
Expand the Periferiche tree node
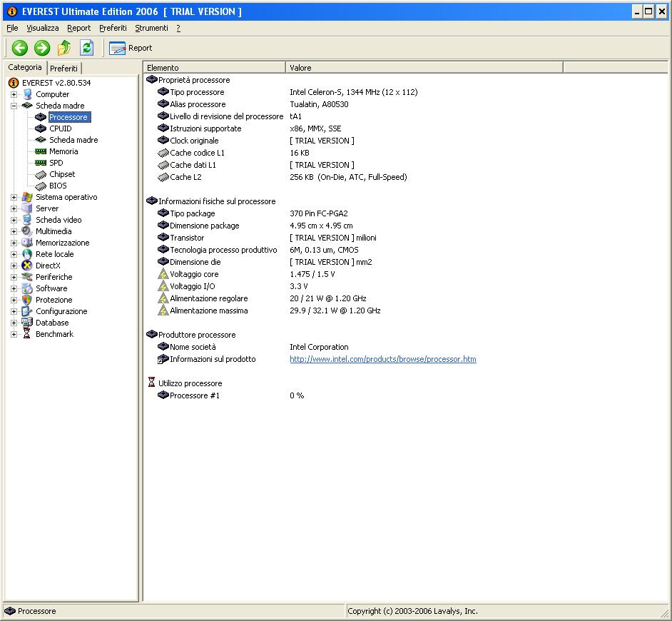[14, 277]
